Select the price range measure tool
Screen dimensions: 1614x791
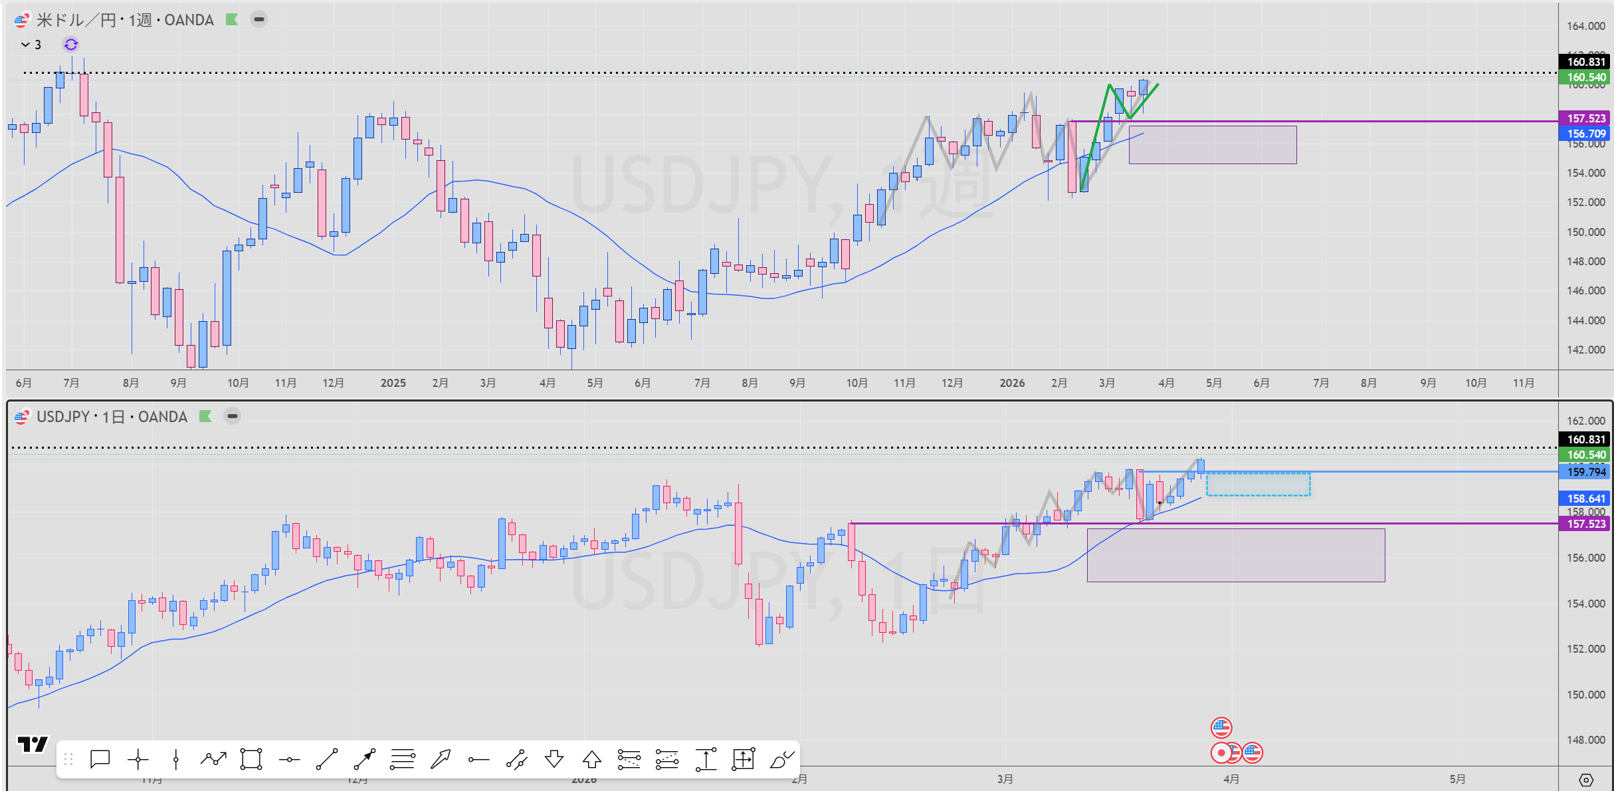pos(706,758)
